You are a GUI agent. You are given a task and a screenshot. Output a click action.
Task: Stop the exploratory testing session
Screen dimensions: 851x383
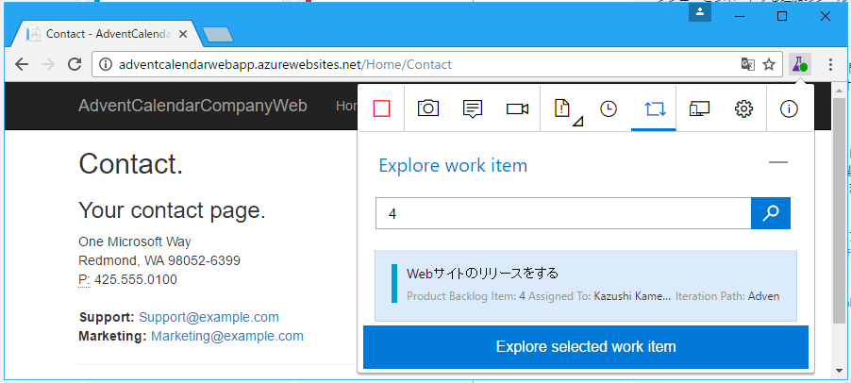click(381, 108)
